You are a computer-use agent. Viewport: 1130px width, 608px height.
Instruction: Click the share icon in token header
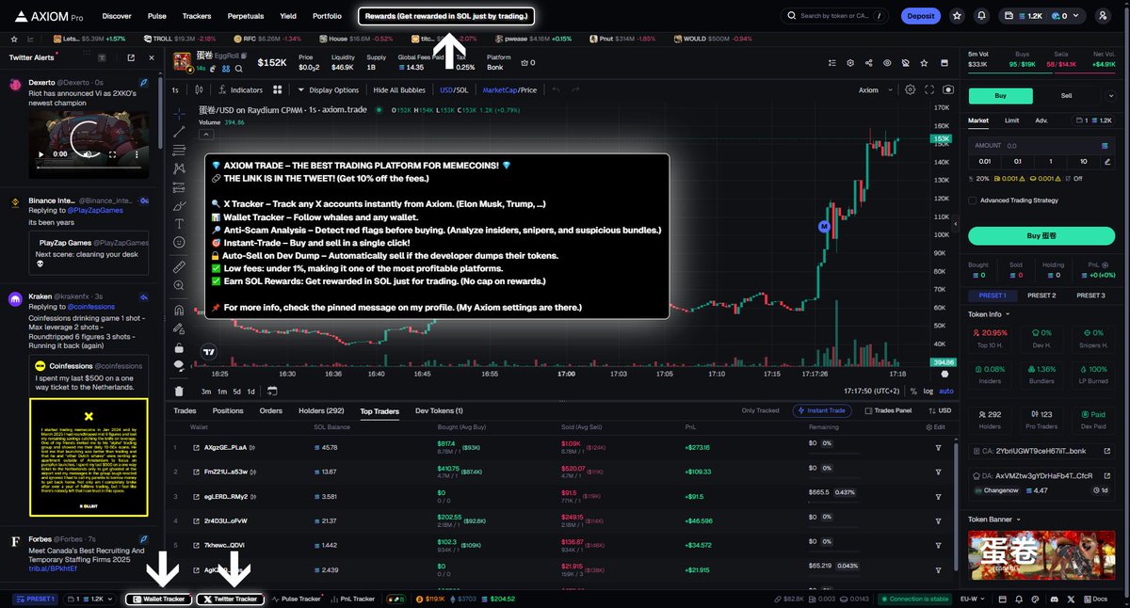pos(868,63)
